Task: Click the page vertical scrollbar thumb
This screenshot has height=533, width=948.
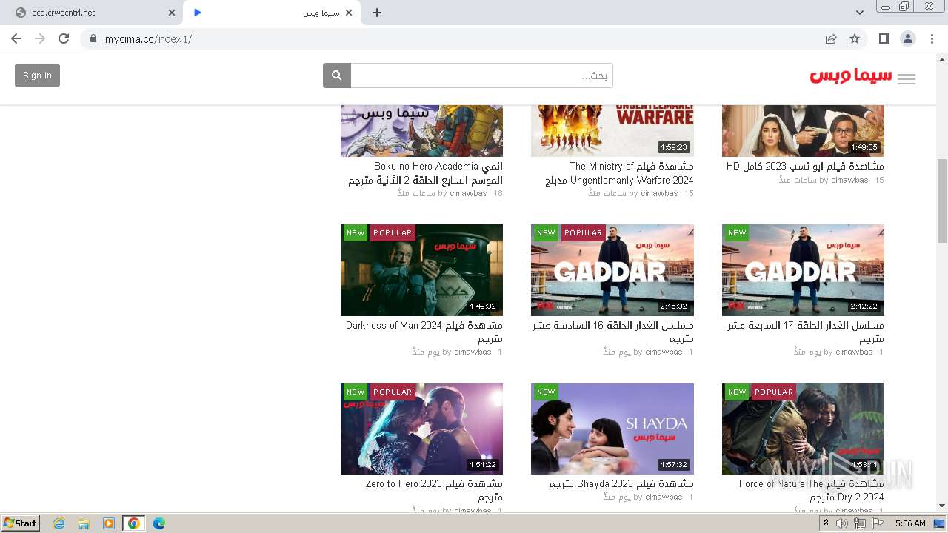Action: (942, 201)
